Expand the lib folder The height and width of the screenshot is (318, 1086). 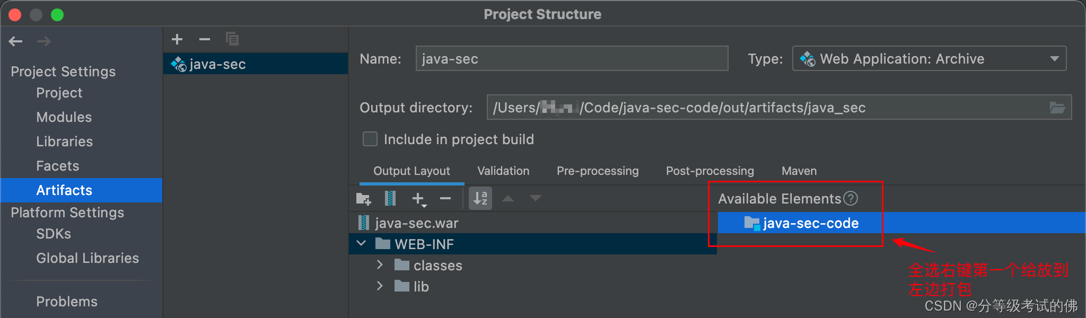(x=380, y=286)
